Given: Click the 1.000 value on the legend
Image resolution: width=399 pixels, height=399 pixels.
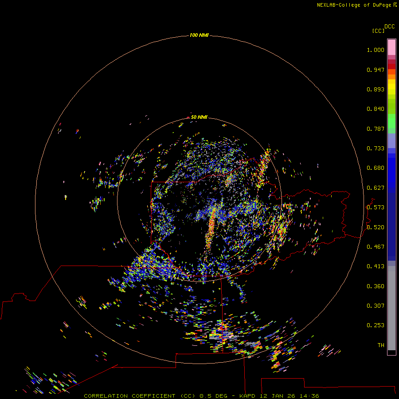Looking at the screenshot, I should point(376,50).
